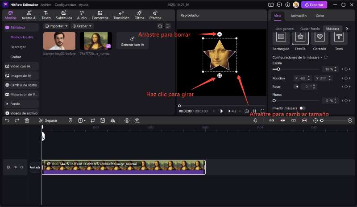Click the microphone voiceover icon

255,120
